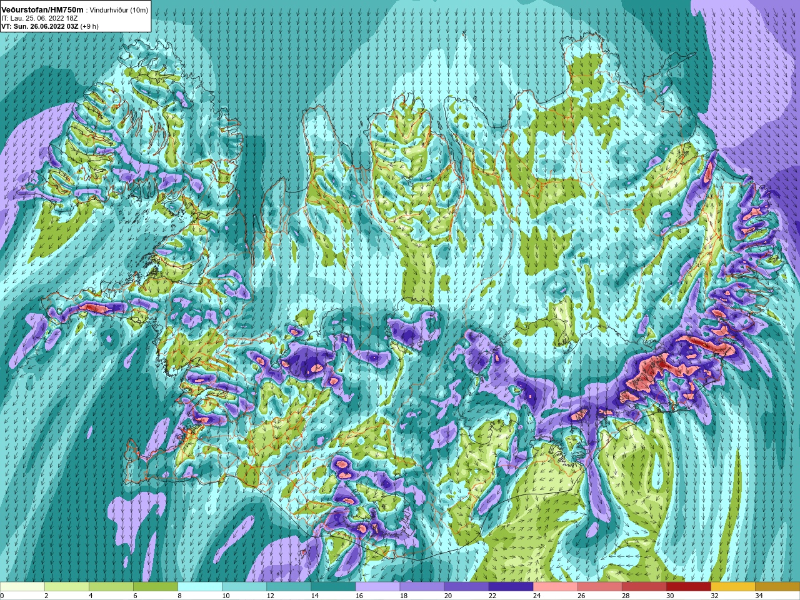Click the violet 20–22 legend swatch
This screenshot has height=600, width=800.
(466, 587)
